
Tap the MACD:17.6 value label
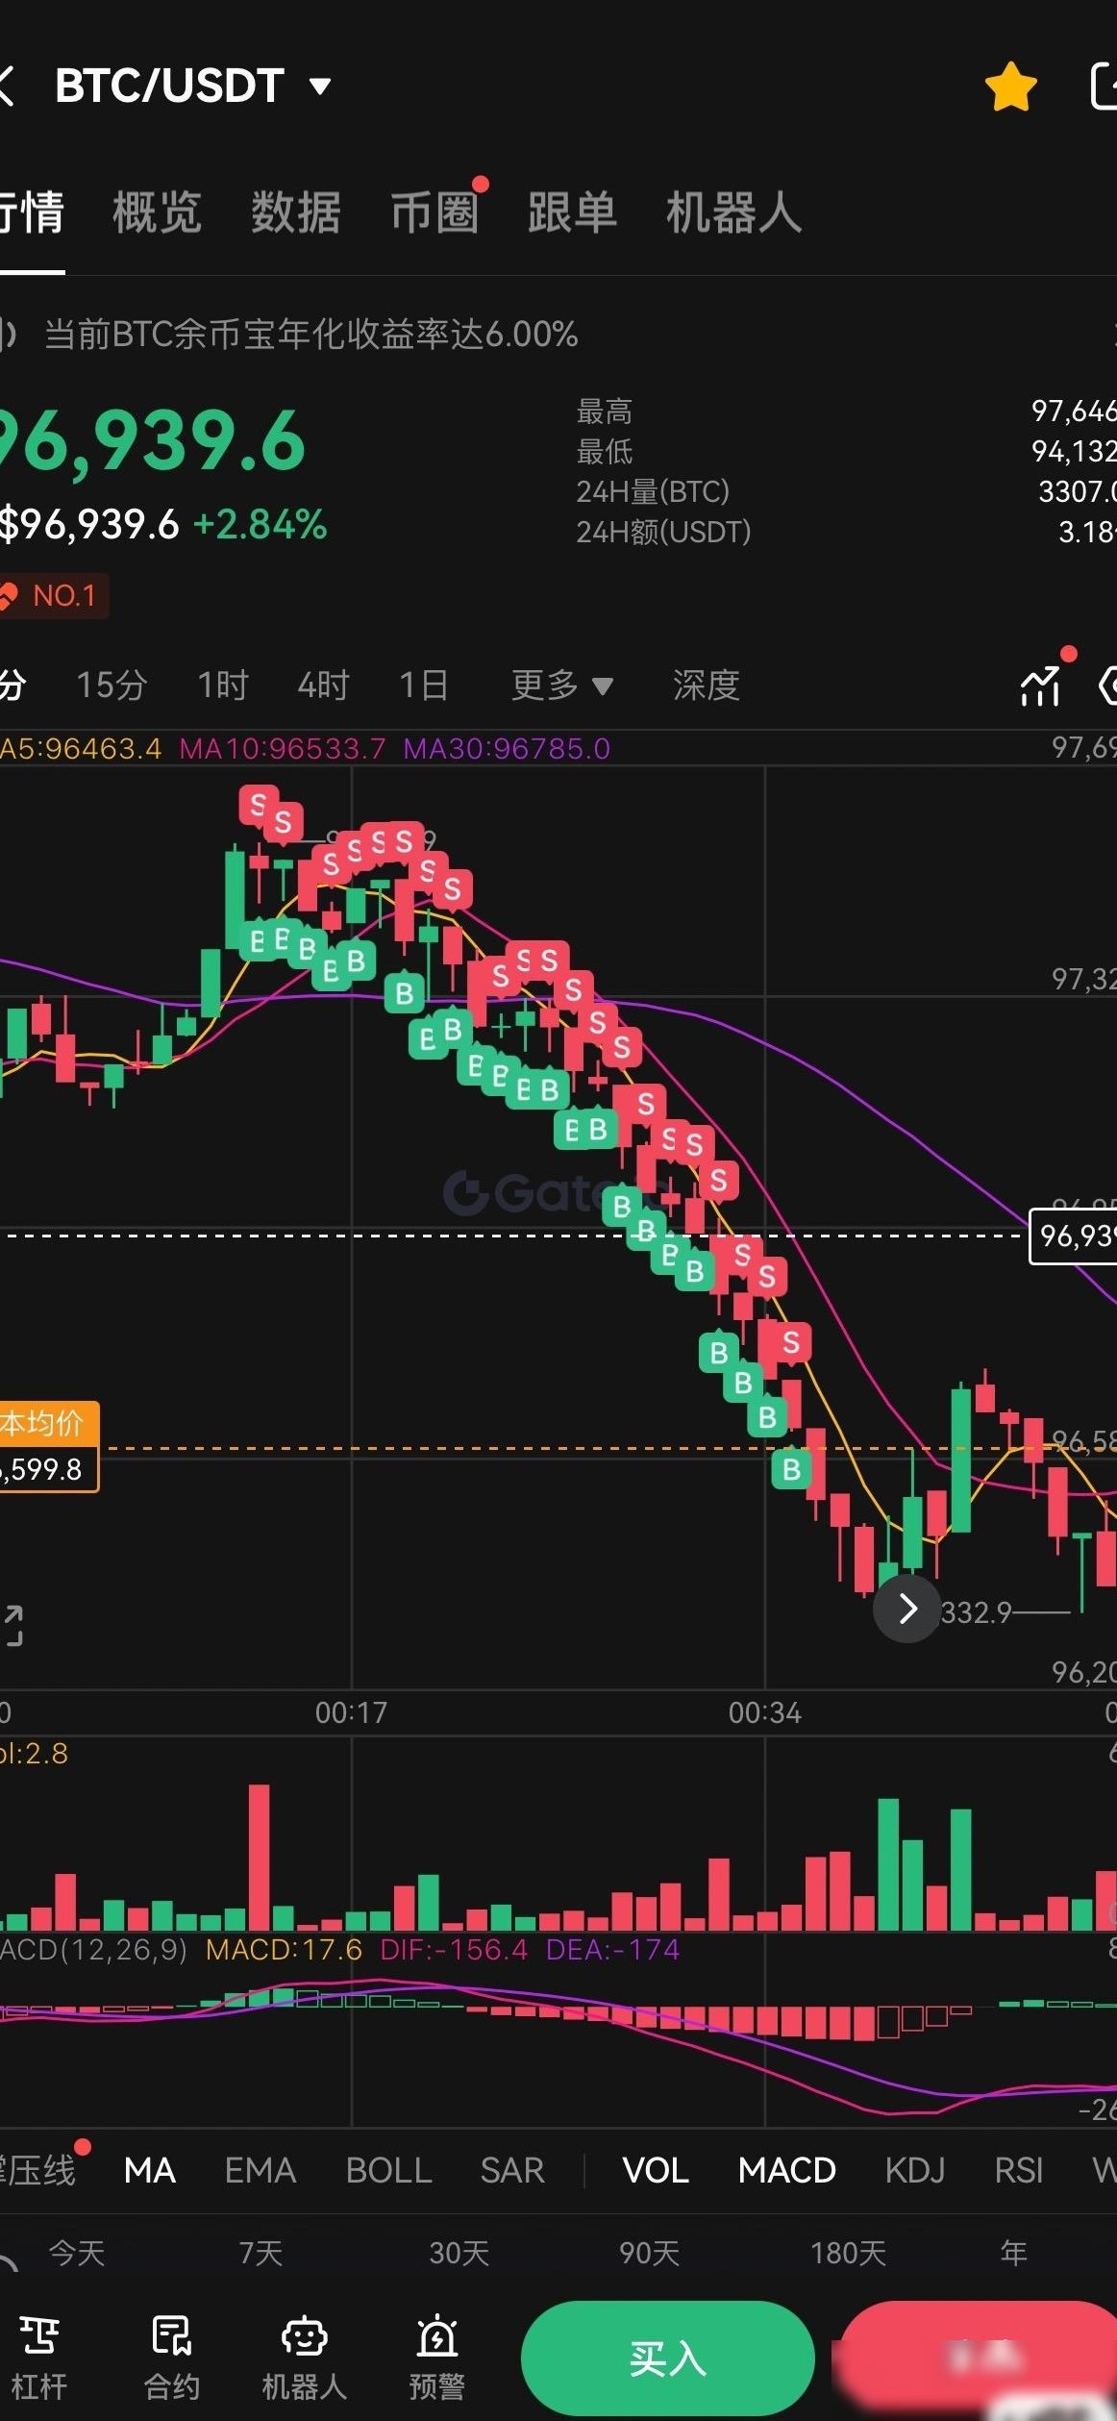285,1950
